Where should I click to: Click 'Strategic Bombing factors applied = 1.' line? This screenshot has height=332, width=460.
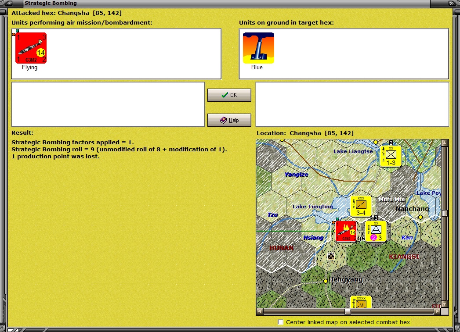(72, 142)
